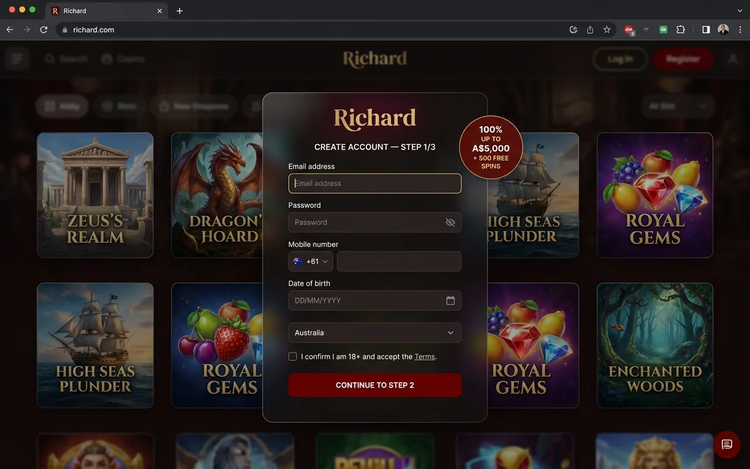Select the first category filter pill
Viewport: 750px width, 469px height.
click(62, 106)
